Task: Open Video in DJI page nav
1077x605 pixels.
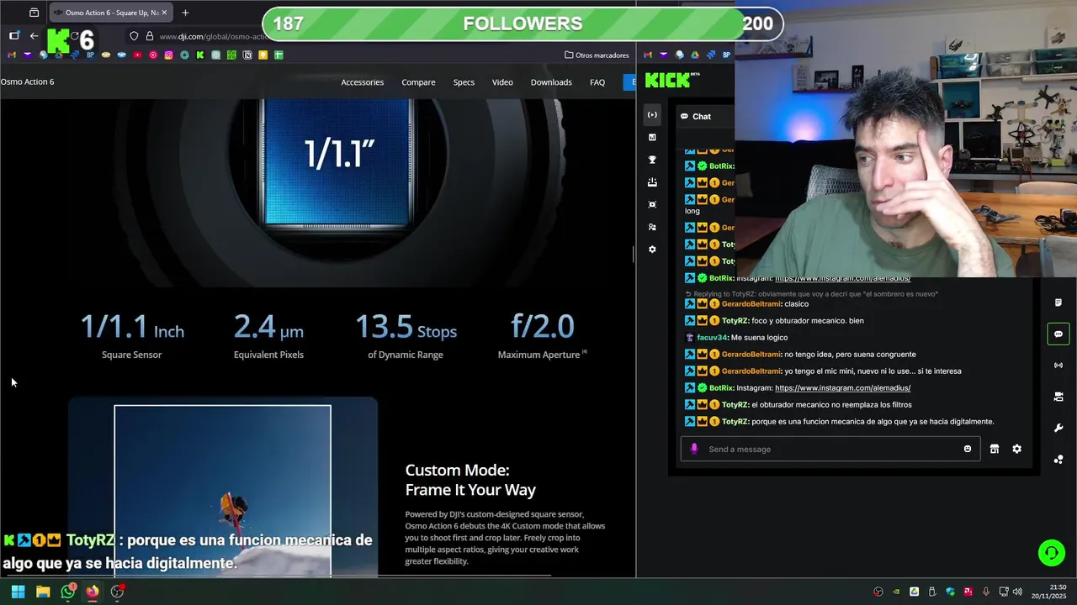Action: click(502, 82)
